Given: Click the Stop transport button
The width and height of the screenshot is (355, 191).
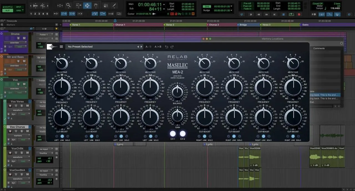Looking at the screenshot, I should (x=283, y=14).
